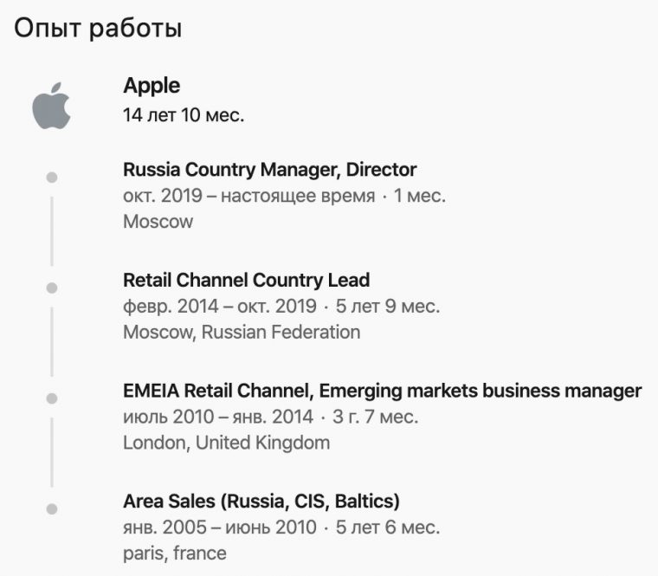
Task: Click the Apple company logo
Action: (x=51, y=107)
